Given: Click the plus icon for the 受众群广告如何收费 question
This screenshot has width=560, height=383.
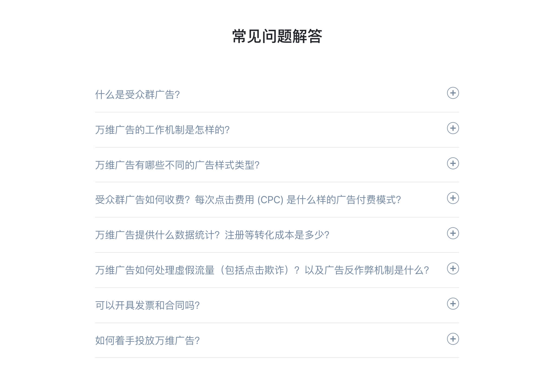Looking at the screenshot, I should 452,198.
